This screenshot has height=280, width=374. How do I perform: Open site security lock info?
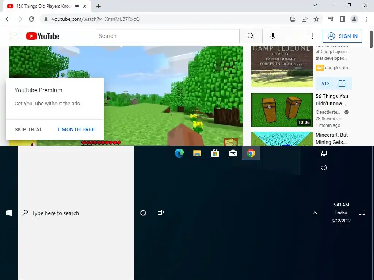click(x=46, y=19)
